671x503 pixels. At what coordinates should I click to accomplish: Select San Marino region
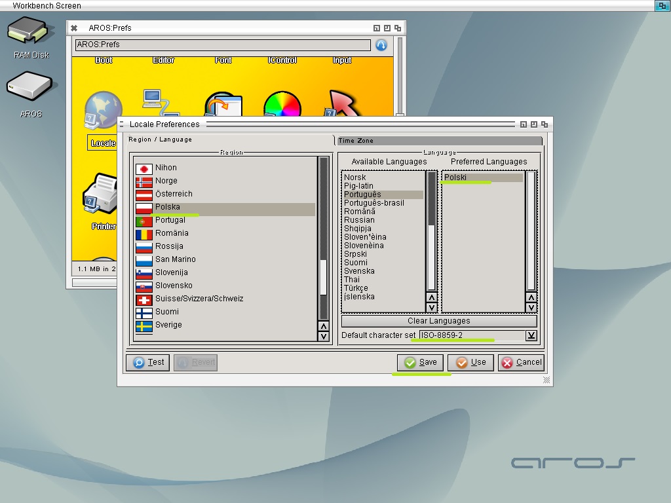tap(225, 259)
